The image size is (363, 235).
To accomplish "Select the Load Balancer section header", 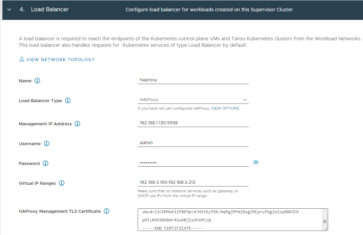I will pyautogui.click(x=50, y=10).
